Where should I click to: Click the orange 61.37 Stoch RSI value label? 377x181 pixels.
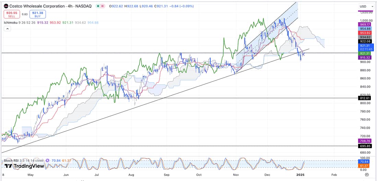click(364, 166)
